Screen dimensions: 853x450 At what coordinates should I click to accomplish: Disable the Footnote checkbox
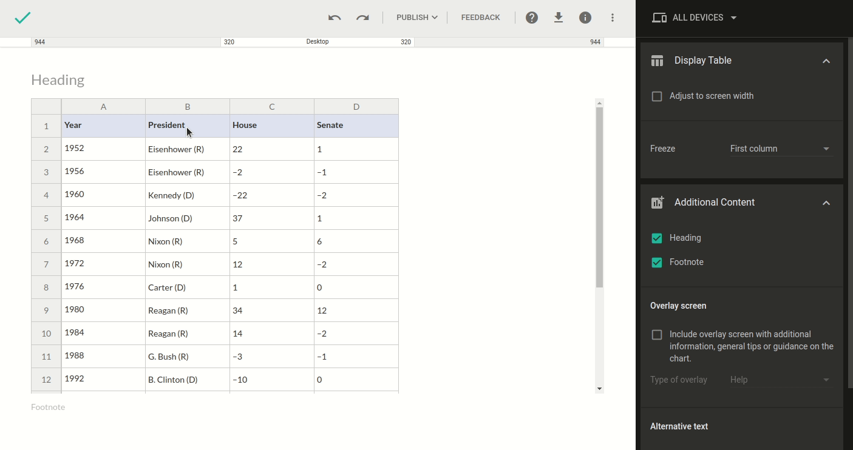(x=656, y=262)
